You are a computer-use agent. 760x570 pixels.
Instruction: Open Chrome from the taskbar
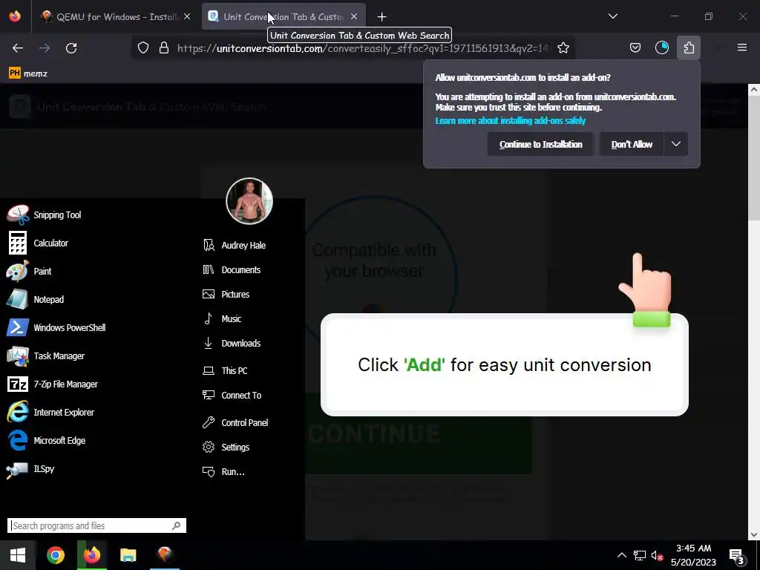tap(56, 555)
